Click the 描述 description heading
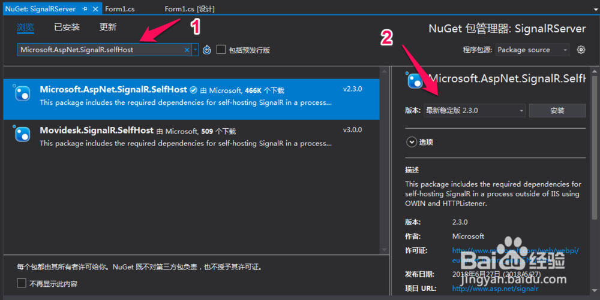 [412, 170]
